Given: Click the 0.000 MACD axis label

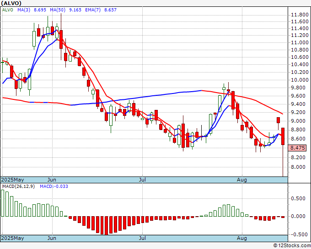Looking at the screenshot, I should coord(298,216).
